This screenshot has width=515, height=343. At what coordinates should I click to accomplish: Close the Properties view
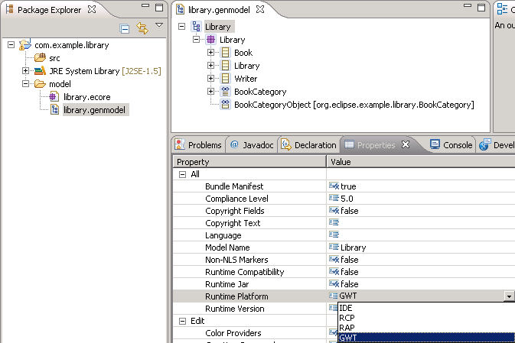[x=406, y=144]
